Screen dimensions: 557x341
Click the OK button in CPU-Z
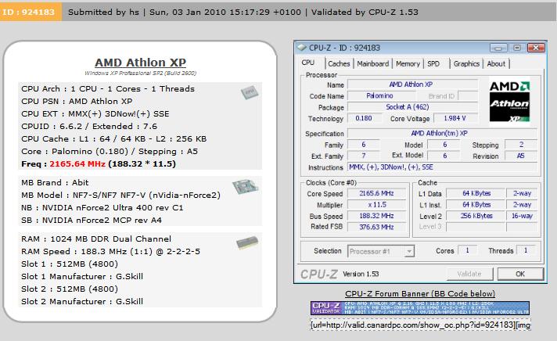[x=520, y=274]
